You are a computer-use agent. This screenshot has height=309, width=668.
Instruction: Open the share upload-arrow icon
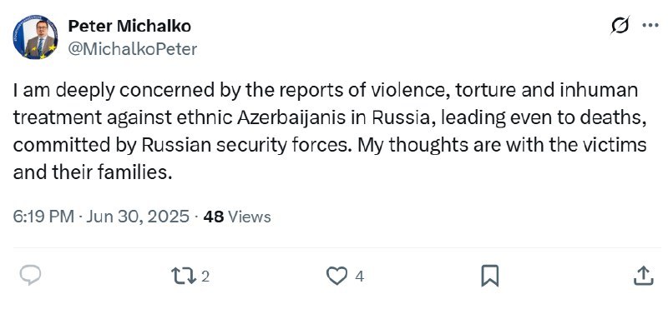pos(643,276)
